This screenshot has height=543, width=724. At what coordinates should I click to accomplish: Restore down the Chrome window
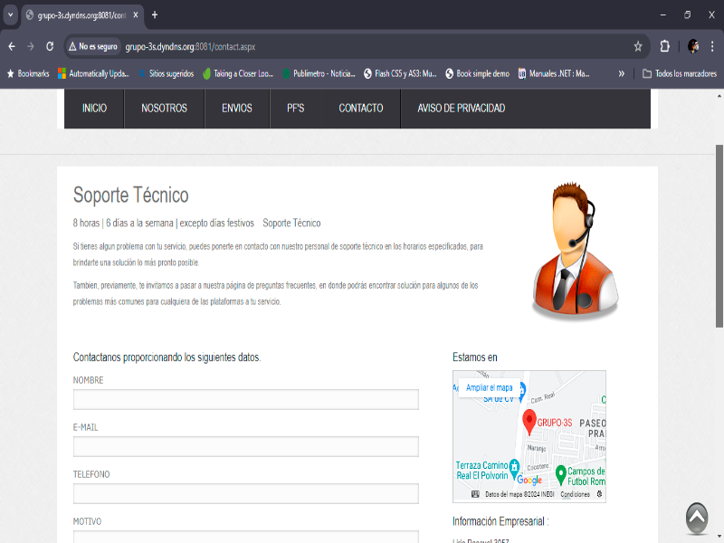coord(687,15)
